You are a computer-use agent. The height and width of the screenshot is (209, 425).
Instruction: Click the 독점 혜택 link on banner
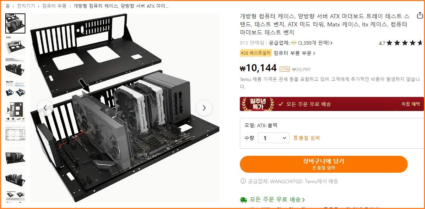411,104
